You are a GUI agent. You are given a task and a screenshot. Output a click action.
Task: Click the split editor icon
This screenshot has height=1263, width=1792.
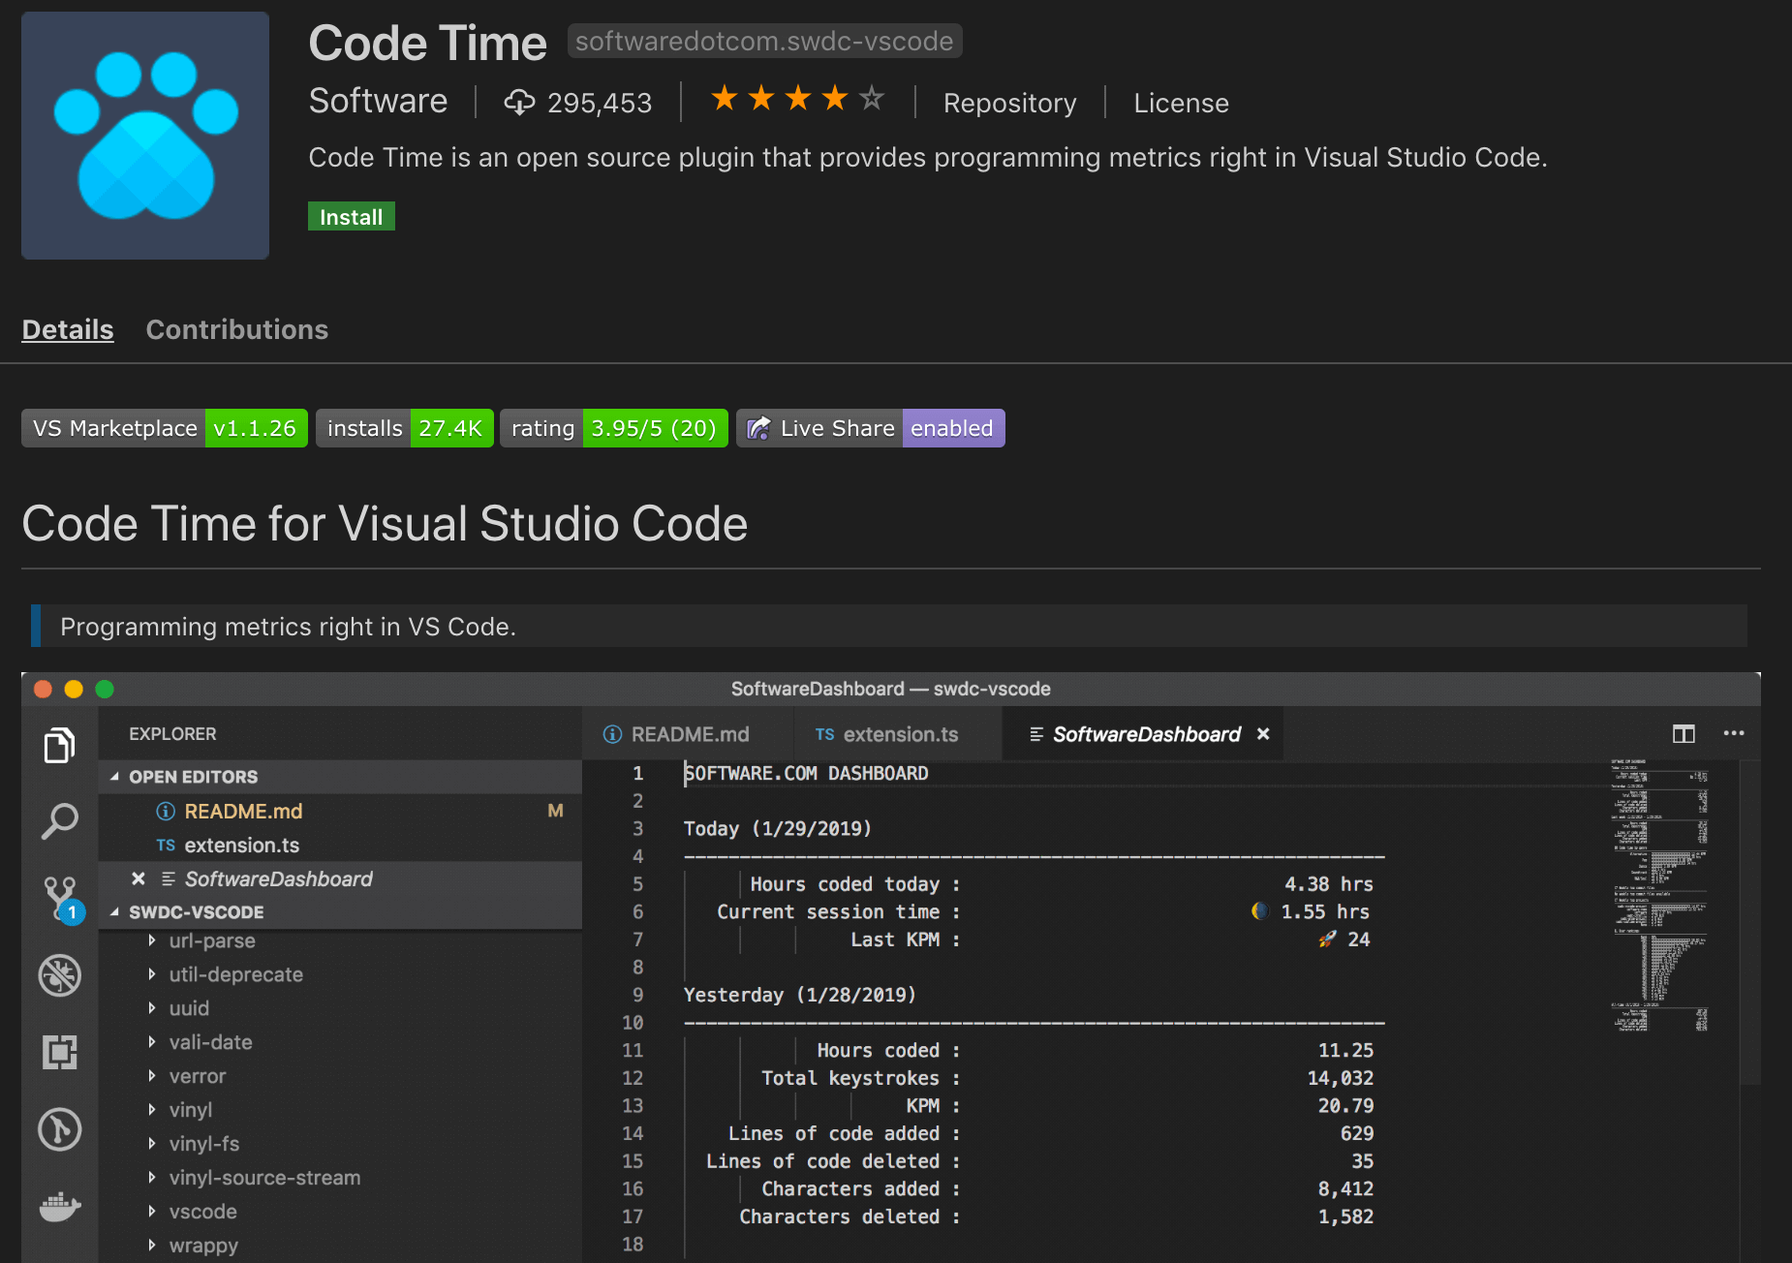pyautogui.click(x=1684, y=734)
